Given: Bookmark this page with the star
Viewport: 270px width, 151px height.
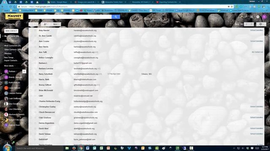Looking at the screenshot, I should [x=232, y=7].
